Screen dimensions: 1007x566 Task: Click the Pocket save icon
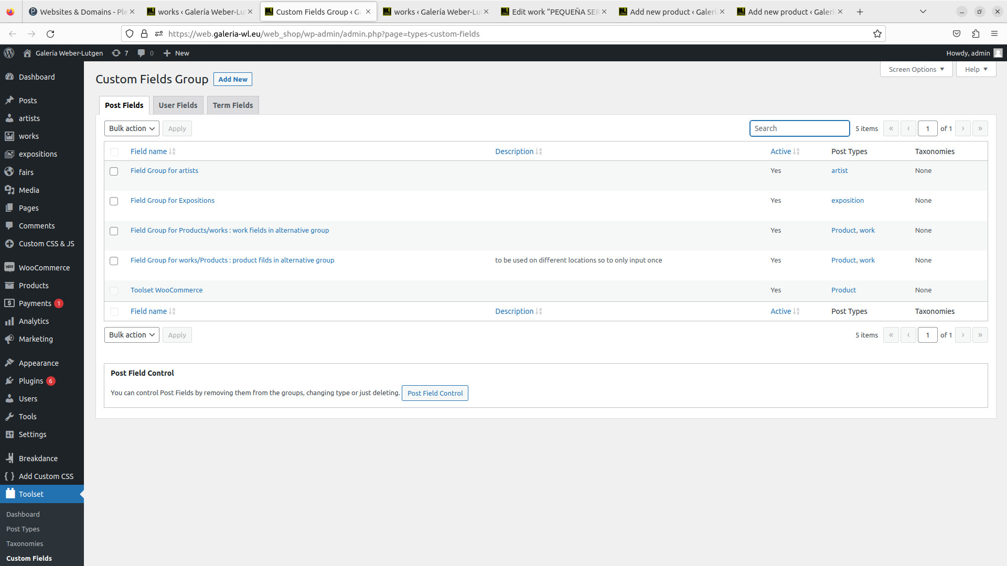[957, 34]
